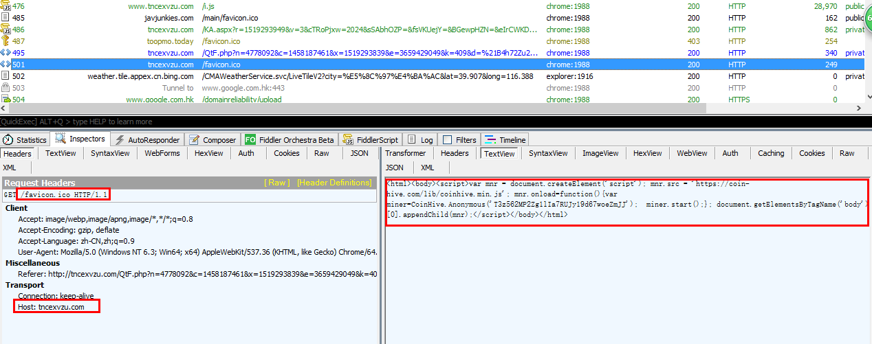Open the request Raw tab

322,154
